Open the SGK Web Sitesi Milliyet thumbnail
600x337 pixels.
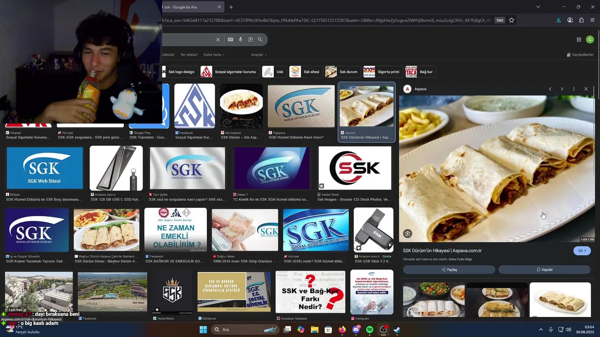point(45,168)
